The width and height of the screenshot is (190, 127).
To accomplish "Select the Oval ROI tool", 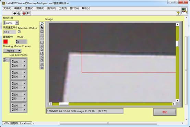I will point(42,64).
